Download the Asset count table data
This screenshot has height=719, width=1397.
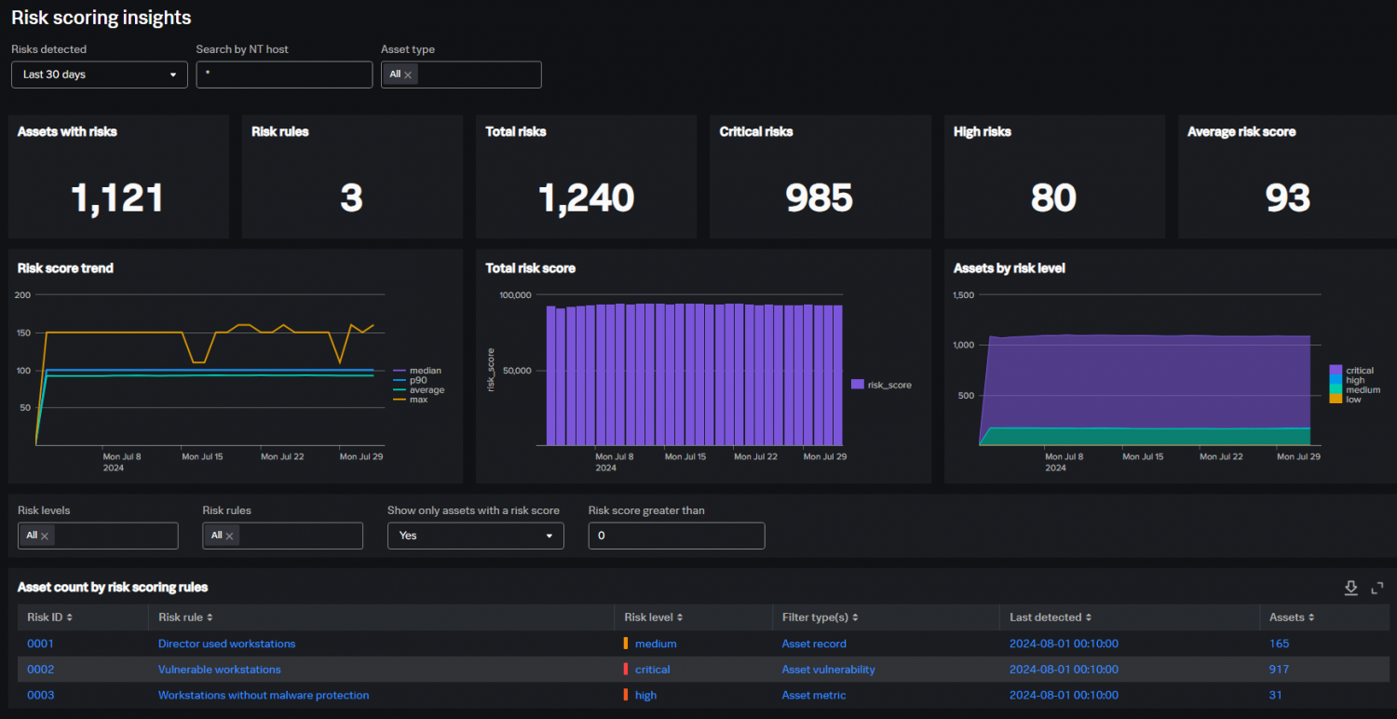pos(1350,588)
